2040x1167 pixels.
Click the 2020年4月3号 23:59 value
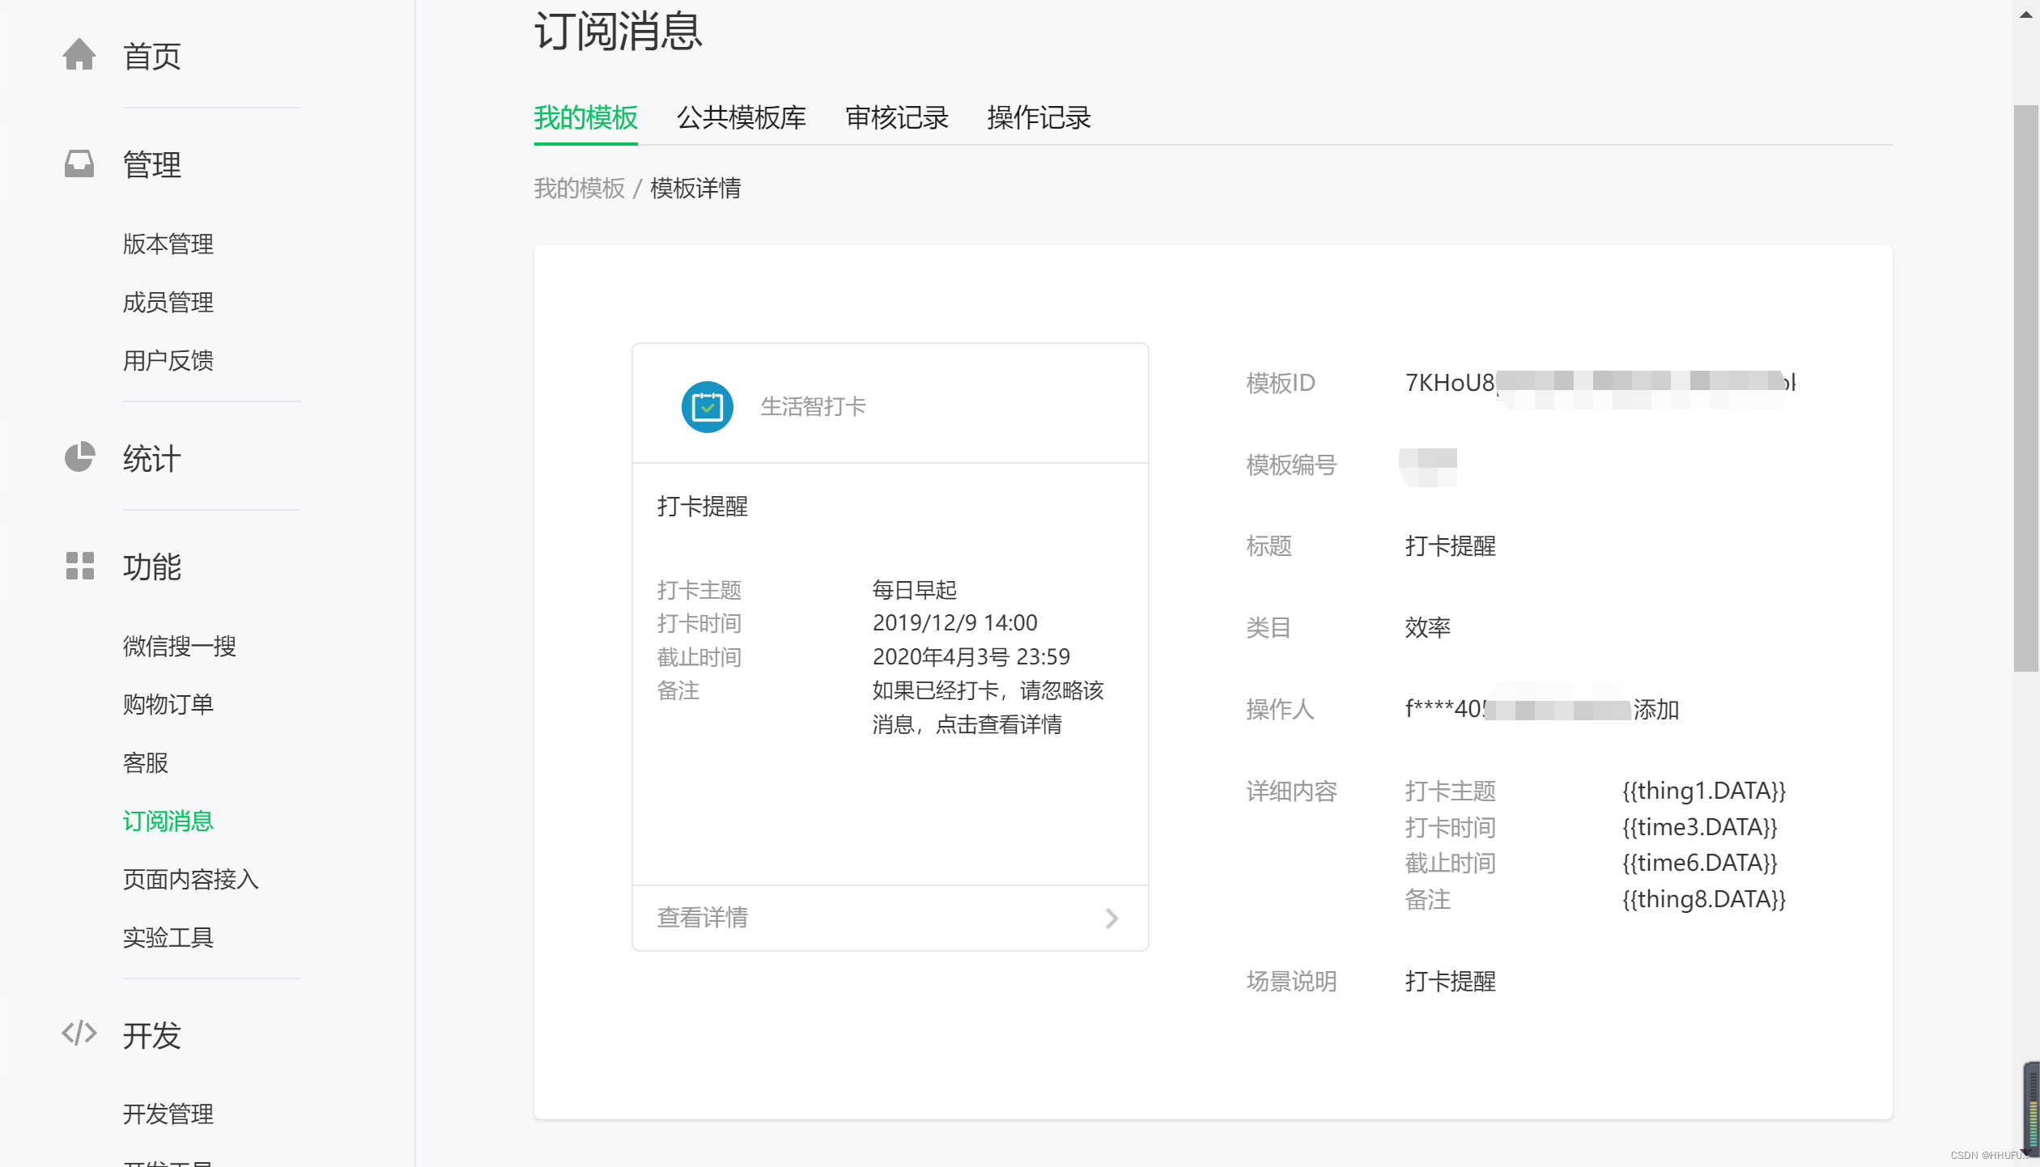pyautogui.click(x=971, y=656)
